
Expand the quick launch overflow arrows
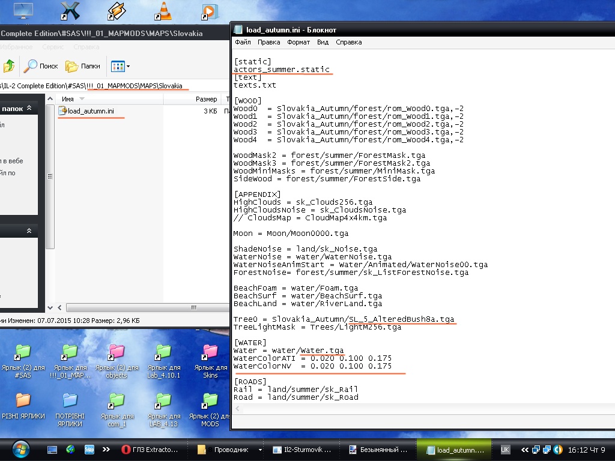click(106, 449)
